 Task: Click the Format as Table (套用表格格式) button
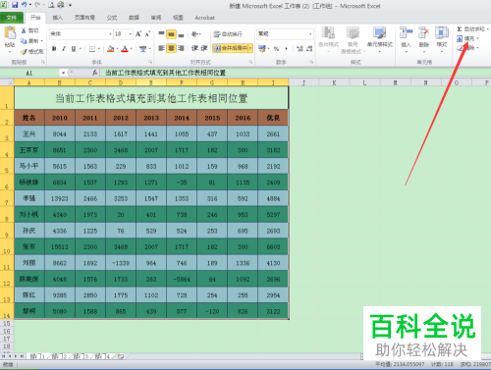353,39
